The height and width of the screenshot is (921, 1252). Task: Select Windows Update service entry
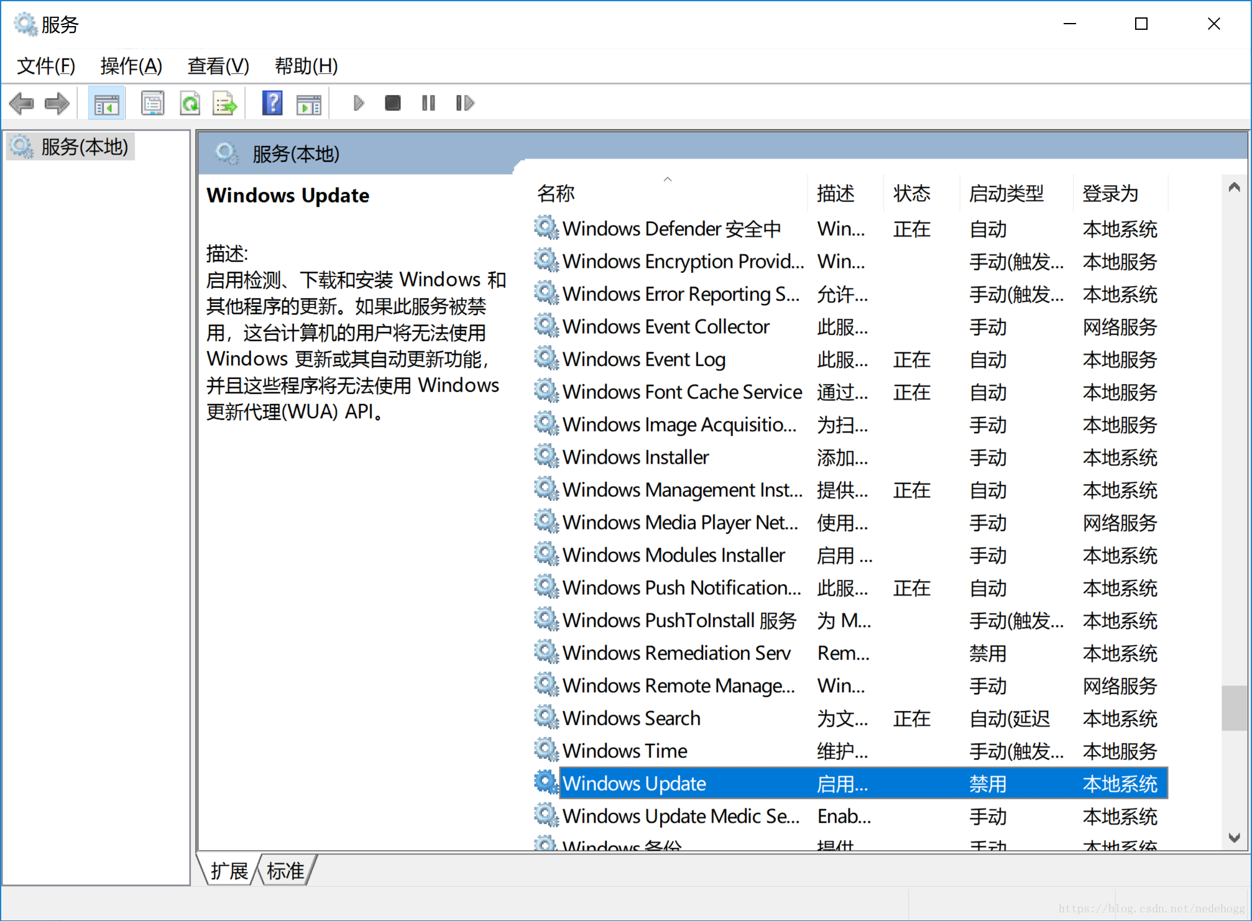tap(637, 783)
